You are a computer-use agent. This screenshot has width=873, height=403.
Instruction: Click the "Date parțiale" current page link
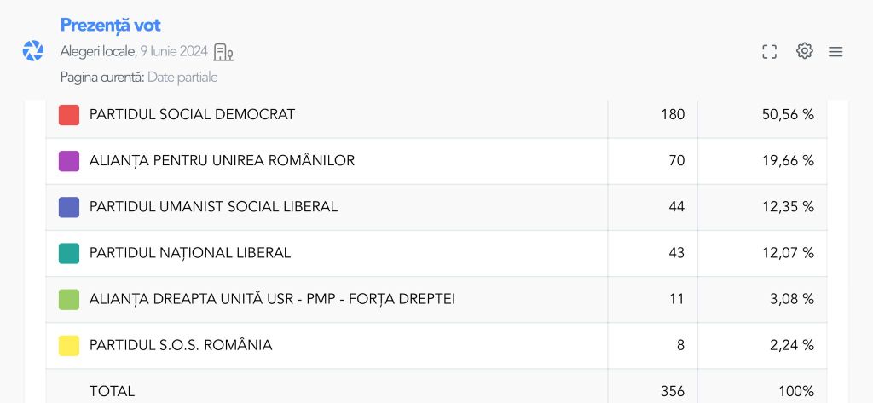(182, 78)
